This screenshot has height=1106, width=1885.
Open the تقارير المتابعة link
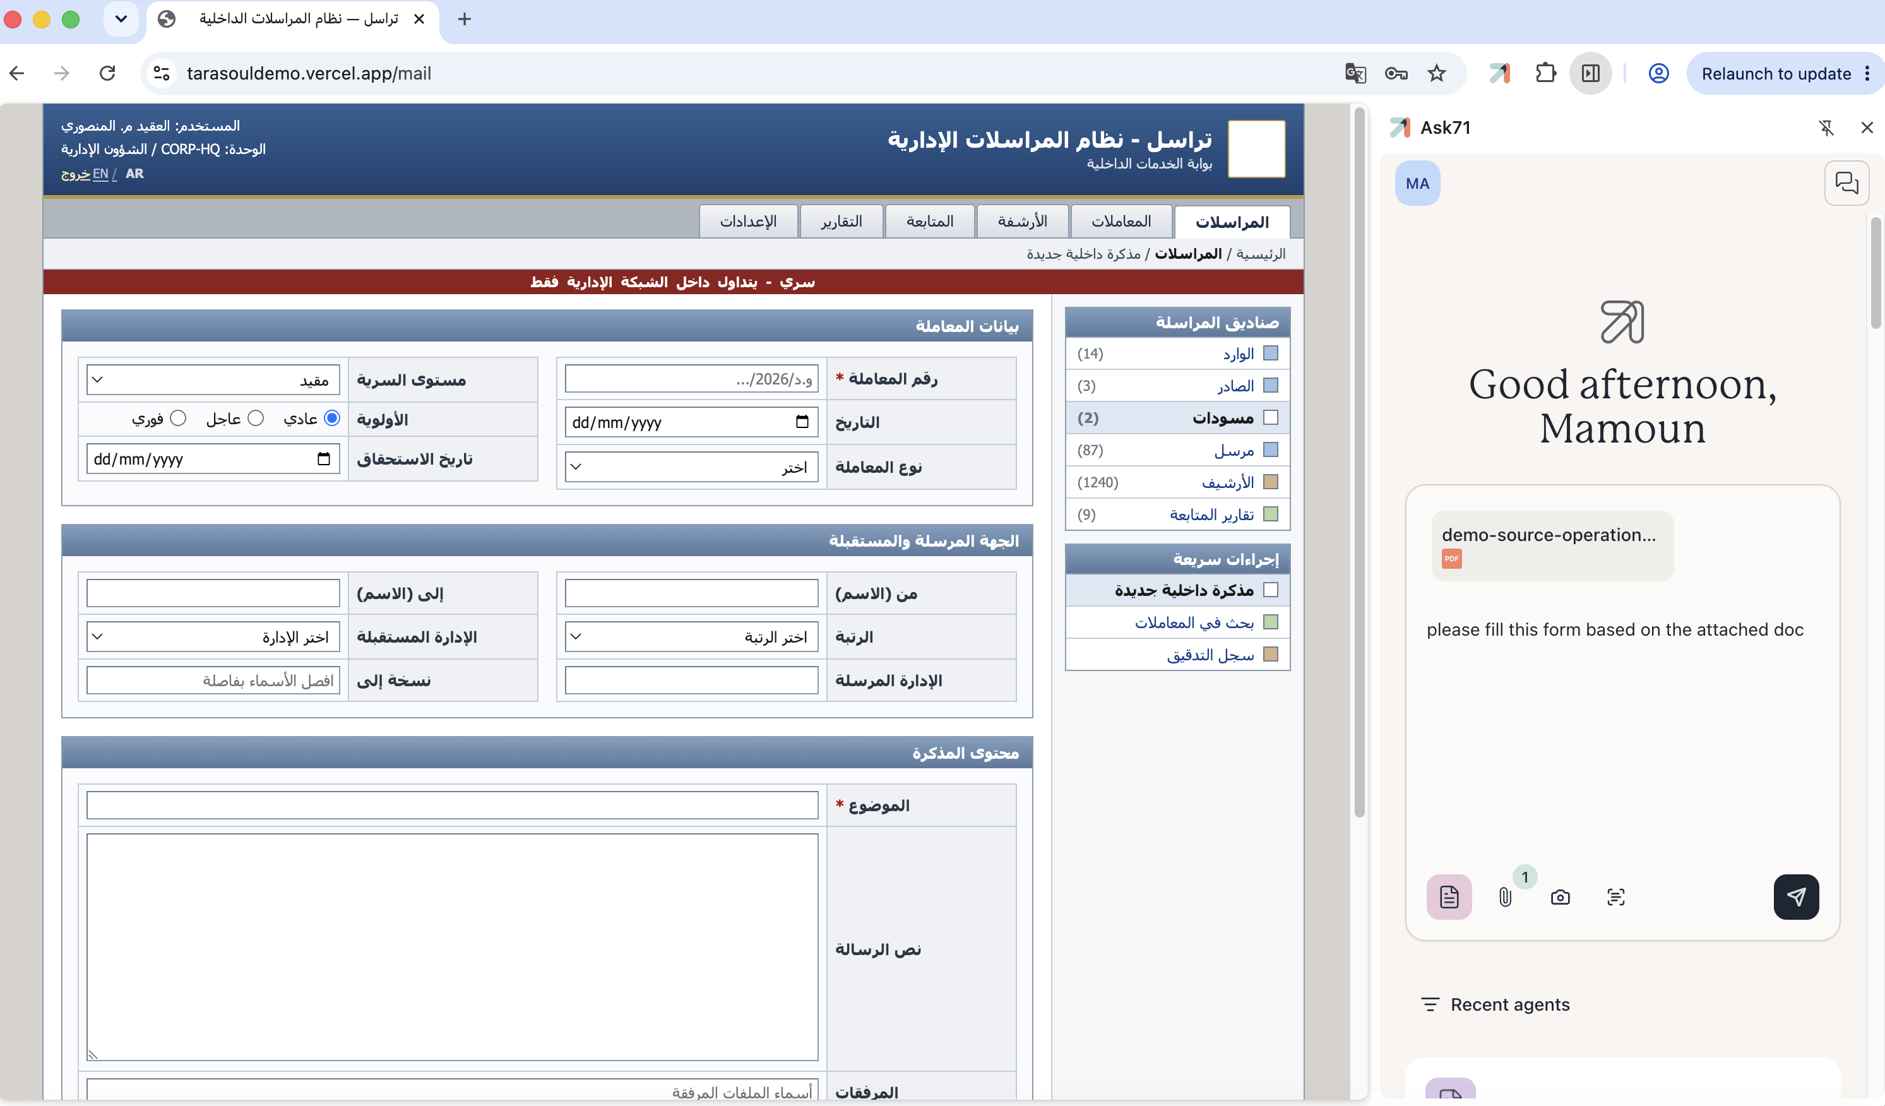[1212, 514]
